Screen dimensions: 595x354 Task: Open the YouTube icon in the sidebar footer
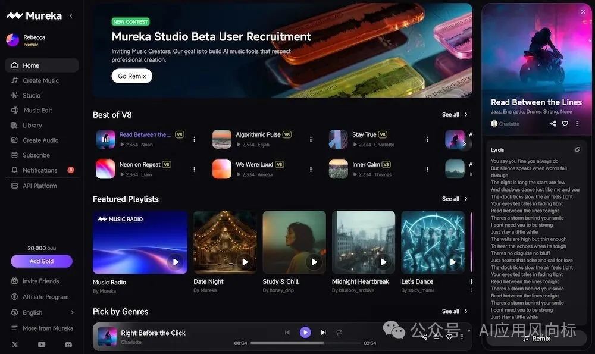click(x=42, y=344)
